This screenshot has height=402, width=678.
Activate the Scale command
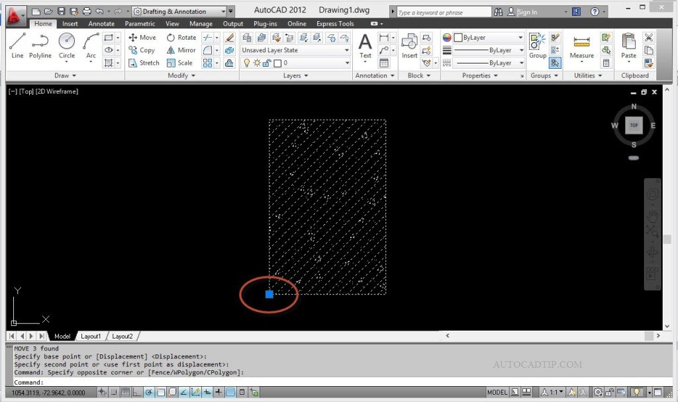[x=179, y=63]
